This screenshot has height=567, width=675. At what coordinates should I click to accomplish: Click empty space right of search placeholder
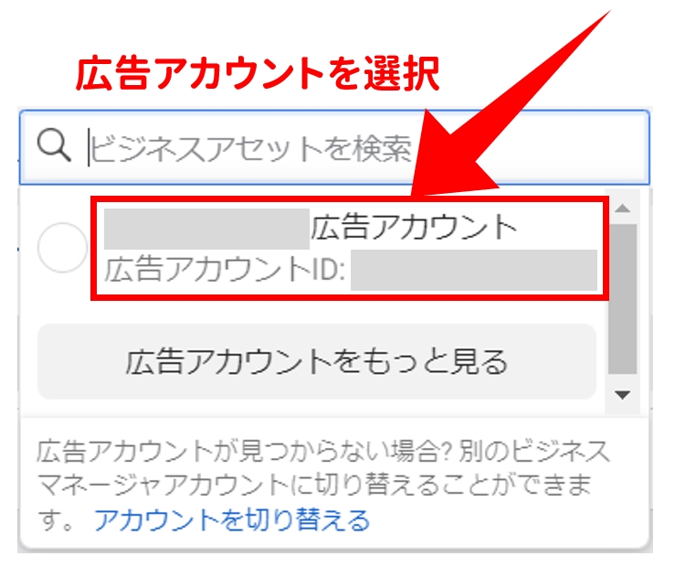point(530,147)
